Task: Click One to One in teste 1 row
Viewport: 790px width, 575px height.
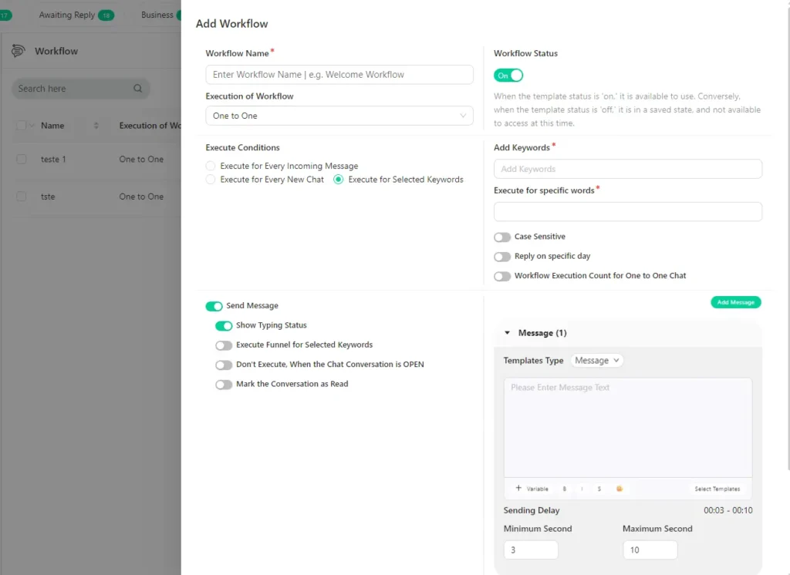Action: [141, 159]
